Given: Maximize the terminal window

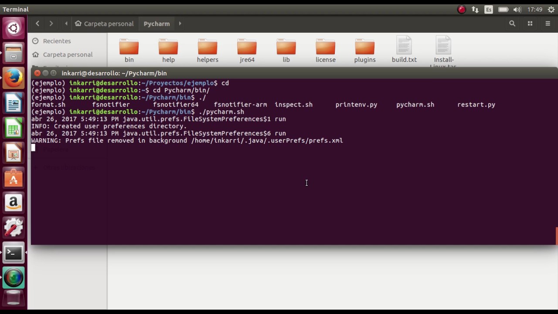Looking at the screenshot, I should click(x=54, y=73).
